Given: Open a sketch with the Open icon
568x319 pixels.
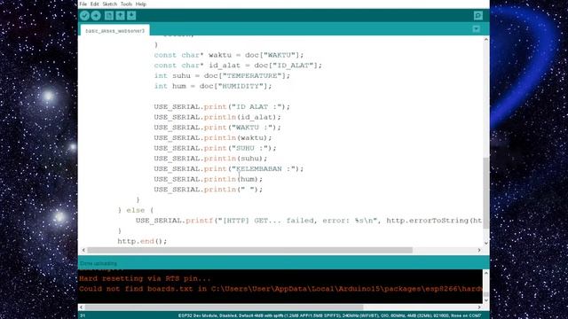Looking at the screenshot, I should 121,16.
